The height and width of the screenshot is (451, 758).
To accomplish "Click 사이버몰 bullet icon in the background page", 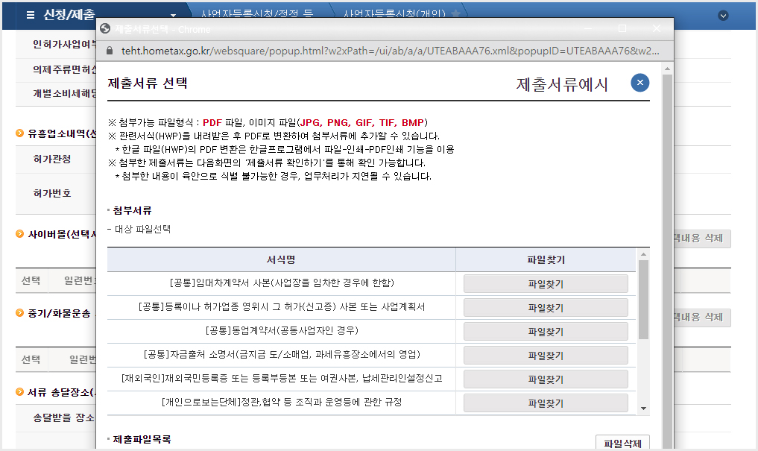I will pos(20,234).
